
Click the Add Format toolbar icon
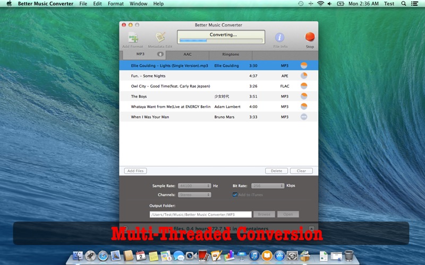133,37
